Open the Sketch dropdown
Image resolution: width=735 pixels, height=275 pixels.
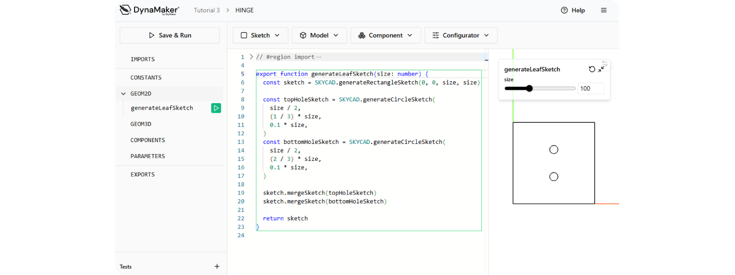(260, 35)
